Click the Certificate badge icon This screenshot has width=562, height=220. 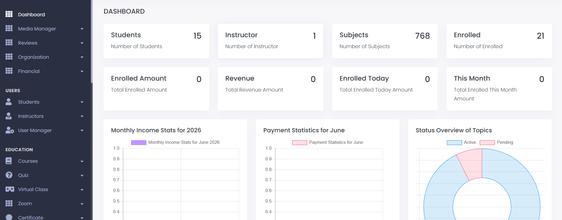tap(9, 217)
